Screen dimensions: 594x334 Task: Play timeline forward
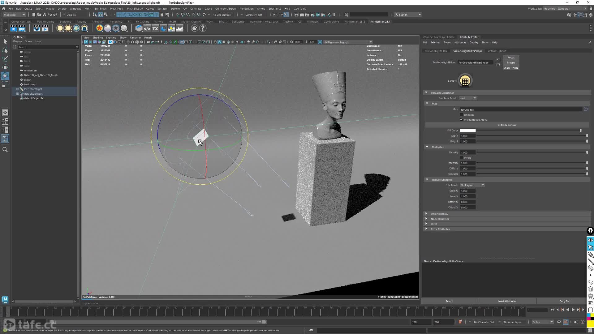click(x=573, y=310)
